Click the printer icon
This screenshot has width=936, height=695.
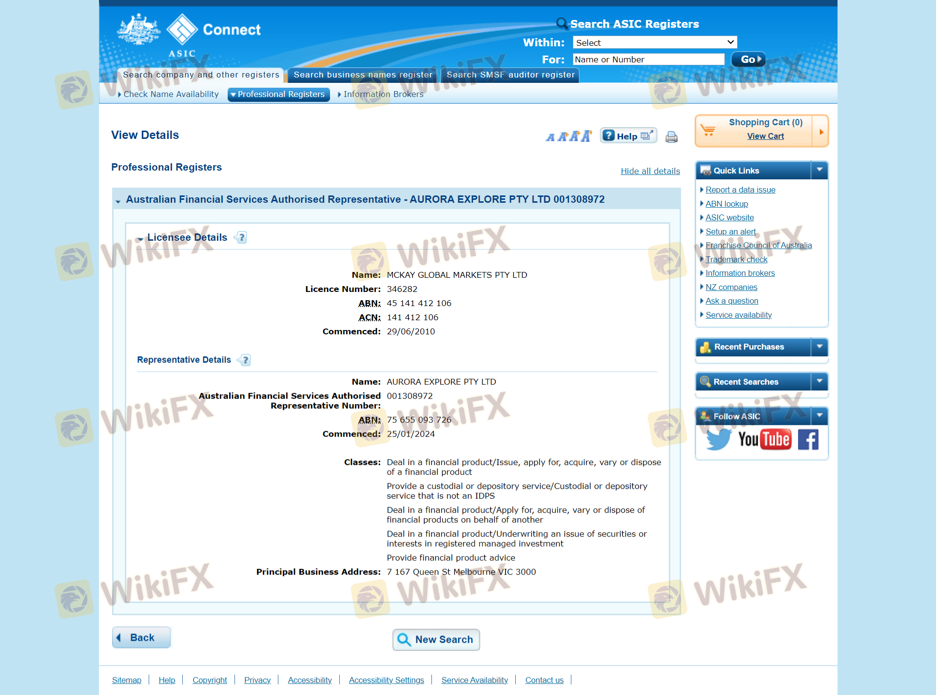671,137
